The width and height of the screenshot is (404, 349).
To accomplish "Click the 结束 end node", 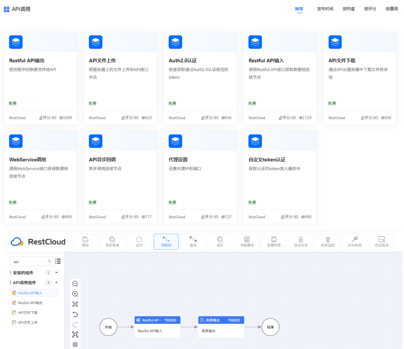I will 270,327.
